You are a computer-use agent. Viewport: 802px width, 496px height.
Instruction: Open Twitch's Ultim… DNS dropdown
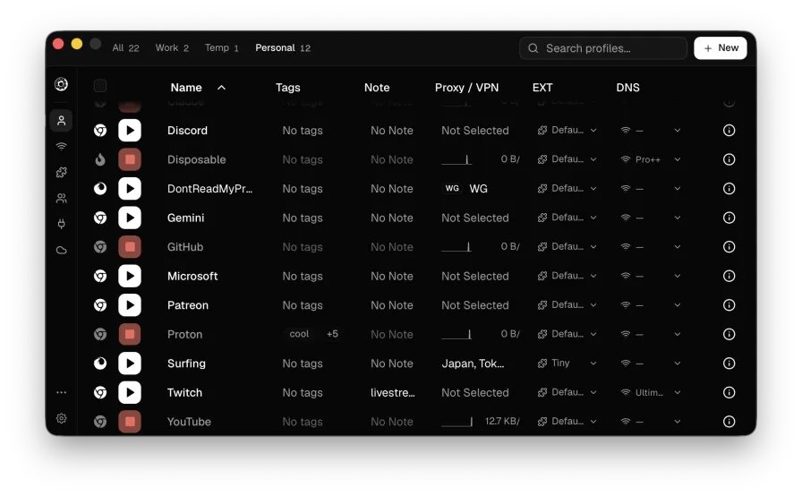pos(651,393)
